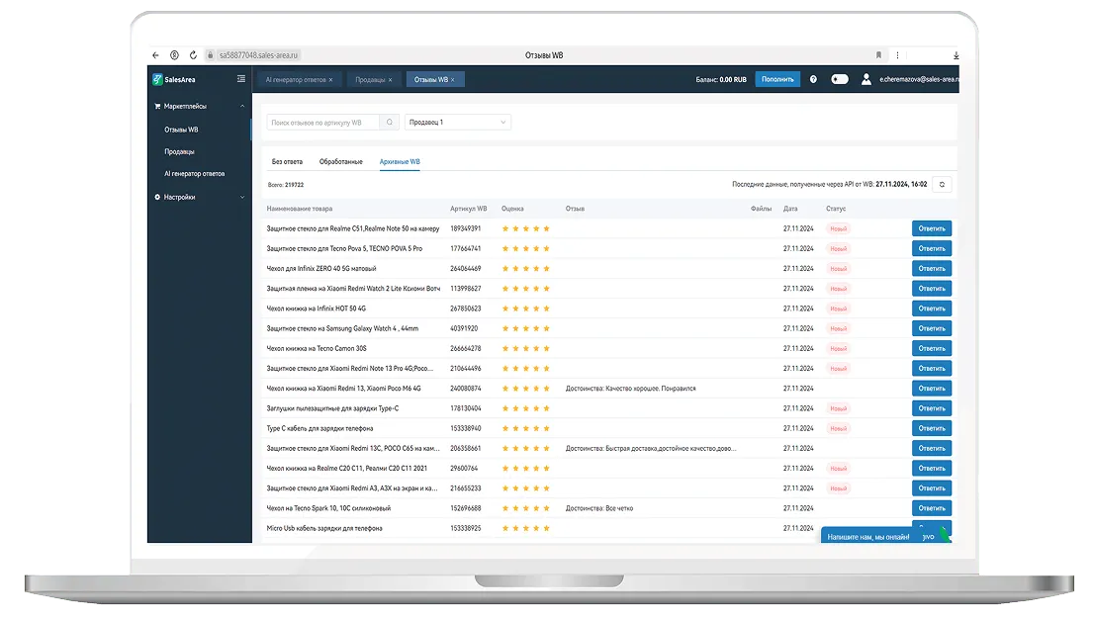
Task: Click the Новый status on article 189349391
Action: (x=839, y=228)
